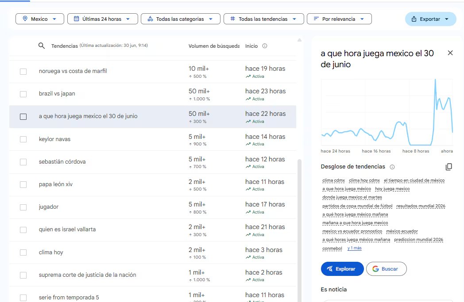Screen dimensions: 464x302
Task: Open related query clima hoy cdmx
Action: click(x=364, y=180)
